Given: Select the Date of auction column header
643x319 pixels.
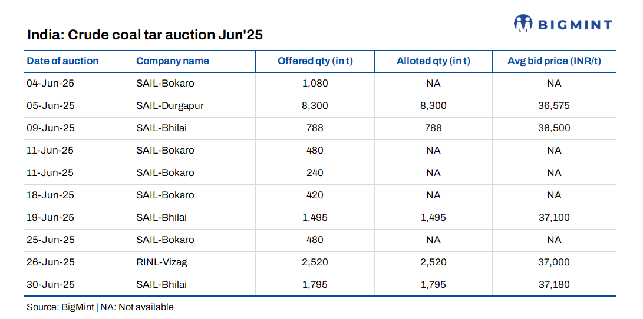Looking at the screenshot, I should click(62, 61).
